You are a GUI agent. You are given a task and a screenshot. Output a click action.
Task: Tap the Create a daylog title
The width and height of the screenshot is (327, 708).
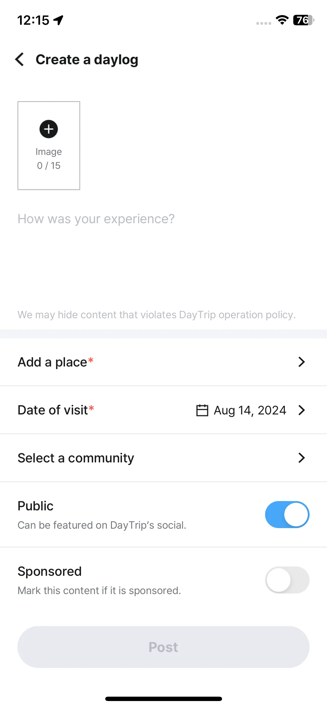87,60
